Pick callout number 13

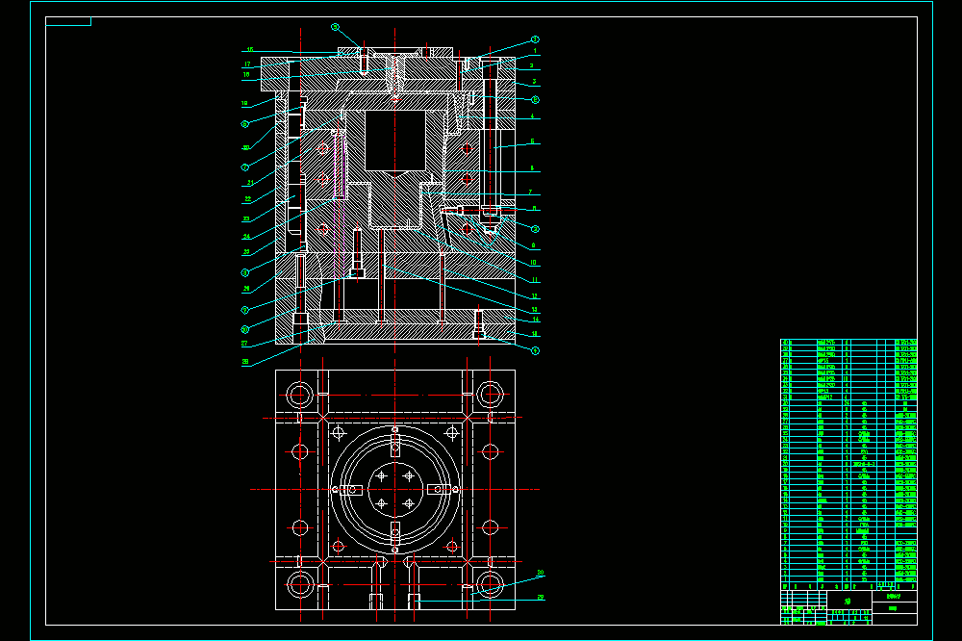point(534,310)
